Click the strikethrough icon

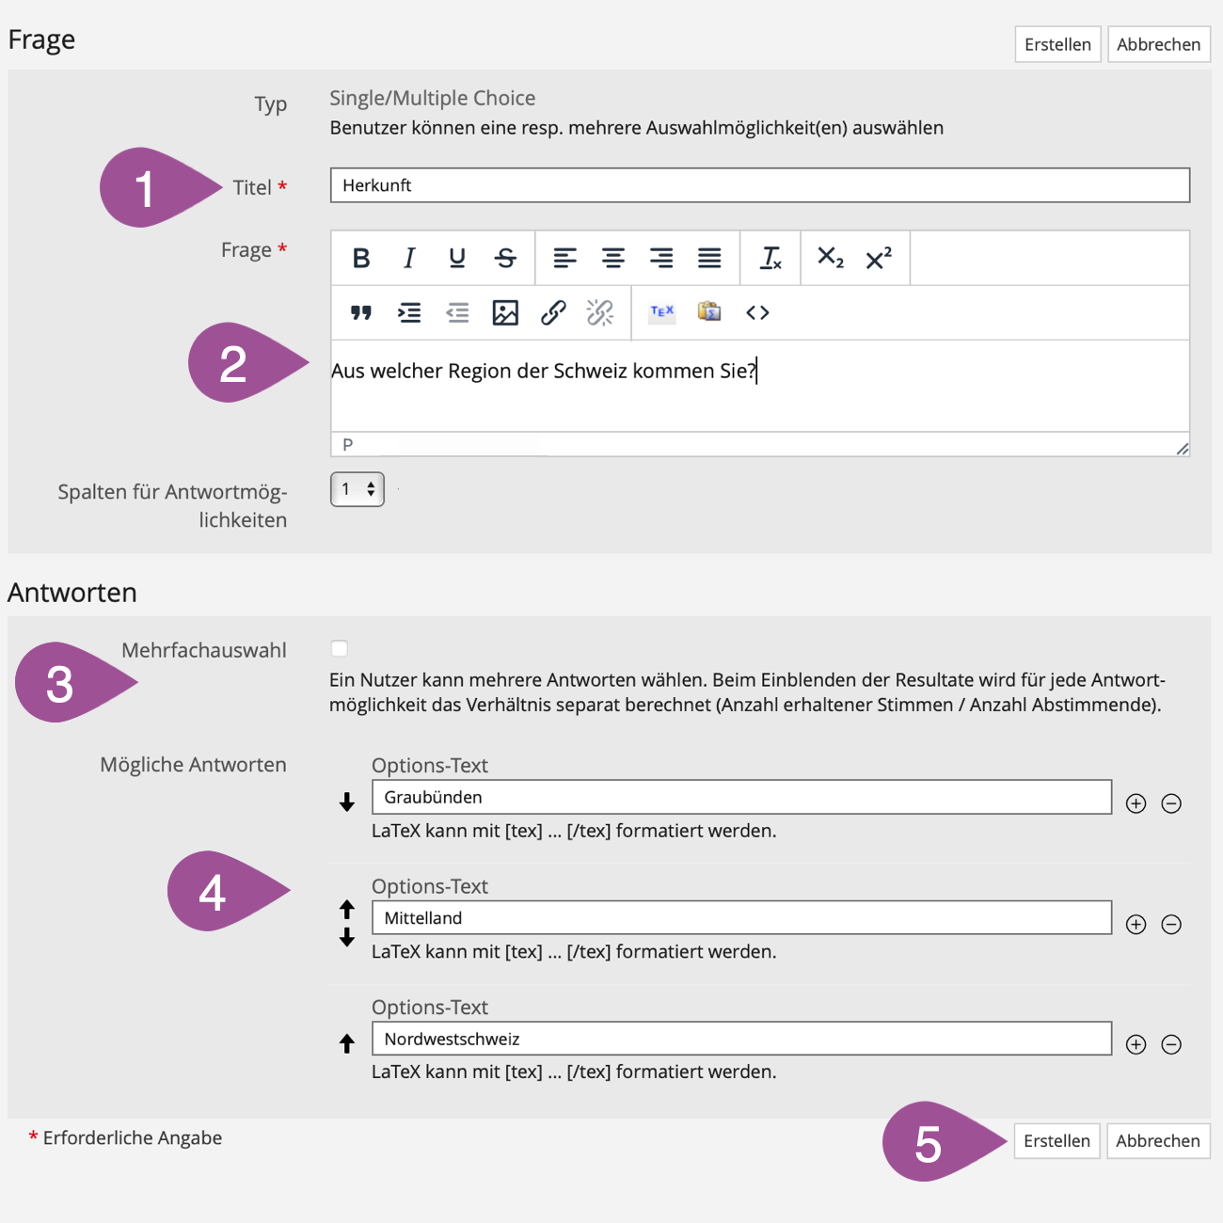pyautogui.click(x=505, y=258)
